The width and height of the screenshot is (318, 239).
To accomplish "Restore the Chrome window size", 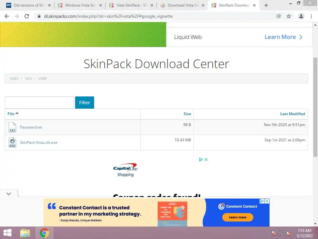I will point(298,3).
